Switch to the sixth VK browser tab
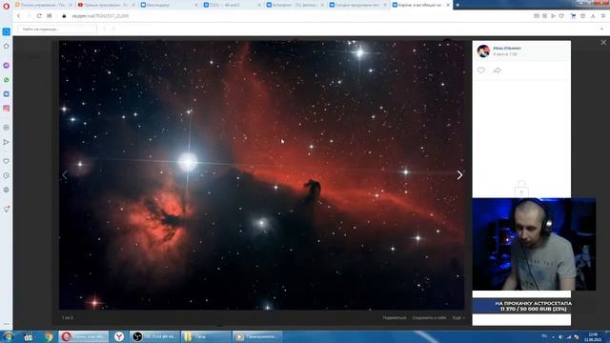The width and height of the screenshot is (610, 343). [x=357, y=5]
